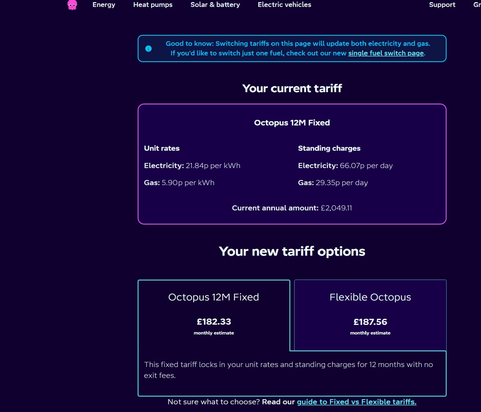This screenshot has height=412, width=481.
Task: Click the Electricity 21.84p per kWh unit rate
Action: tap(192, 165)
